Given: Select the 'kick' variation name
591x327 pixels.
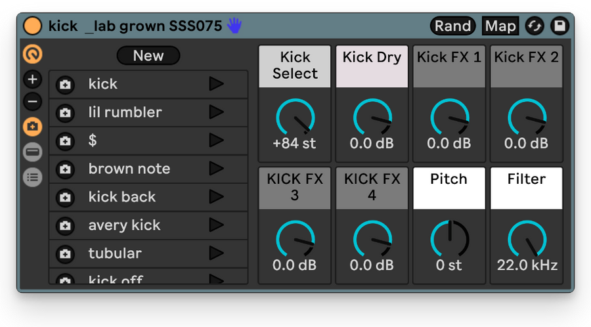Looking at the screenshot, I should coord(103,83).
